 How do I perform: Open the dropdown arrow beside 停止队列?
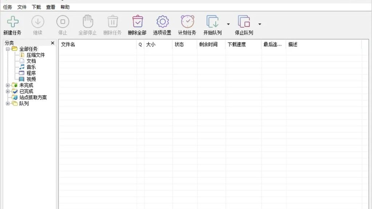pos(260,24)
